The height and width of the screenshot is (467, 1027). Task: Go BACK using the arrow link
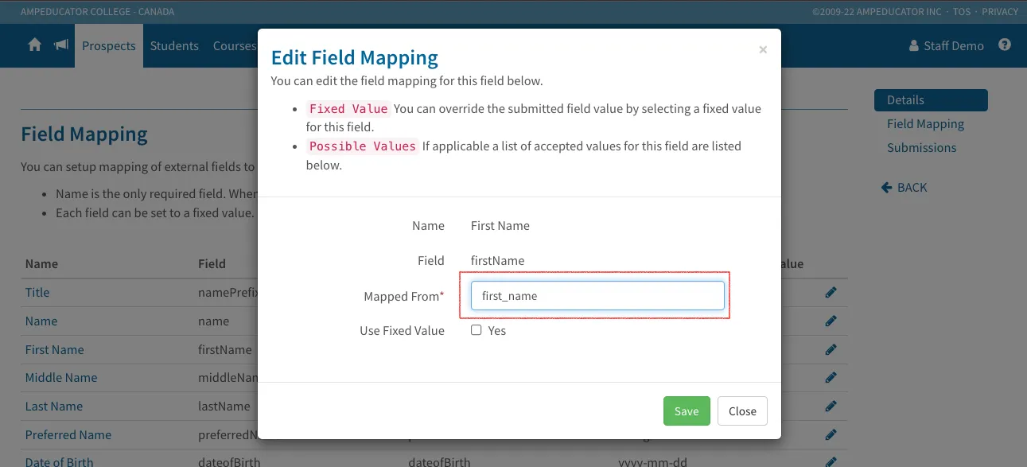tap(904, 188)
